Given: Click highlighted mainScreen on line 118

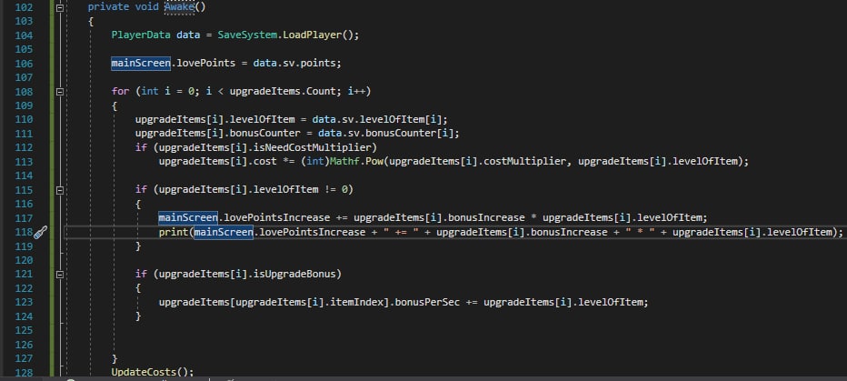Looking at the screenshot, I should pos(224,232).
